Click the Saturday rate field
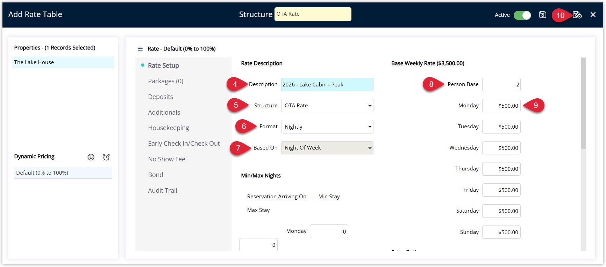 pos(501,211)
